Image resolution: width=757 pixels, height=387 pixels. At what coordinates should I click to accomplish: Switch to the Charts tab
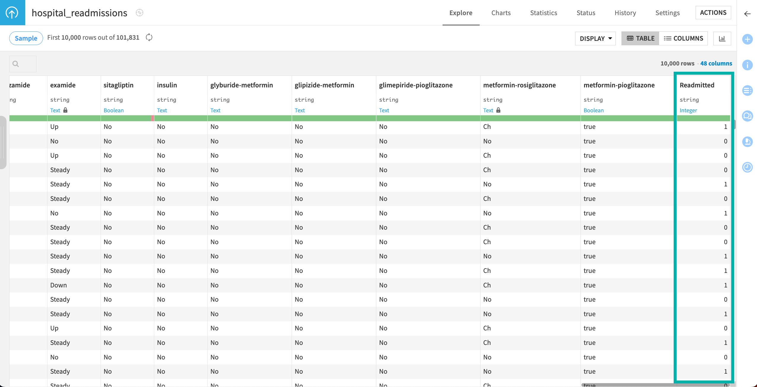[x=501, y=13]
